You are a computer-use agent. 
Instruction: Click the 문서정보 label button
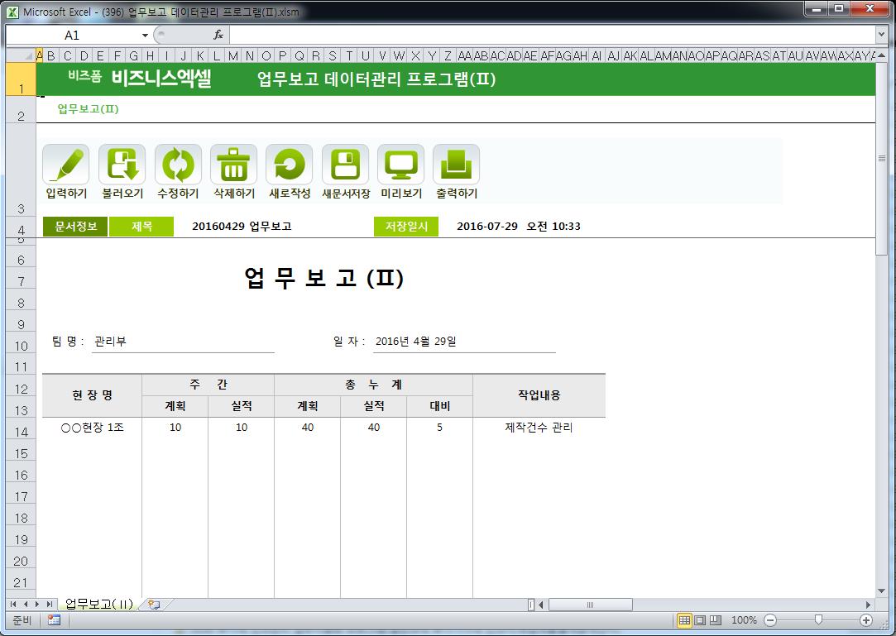(x=75, y=227)
